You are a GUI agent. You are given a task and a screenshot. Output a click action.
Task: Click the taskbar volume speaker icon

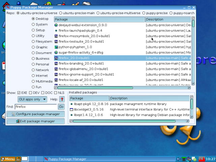point(179,159)
